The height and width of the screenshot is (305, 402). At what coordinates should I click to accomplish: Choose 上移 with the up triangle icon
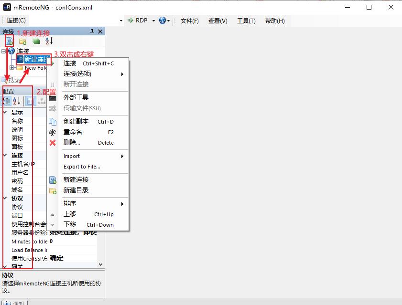tap(87, 214)
